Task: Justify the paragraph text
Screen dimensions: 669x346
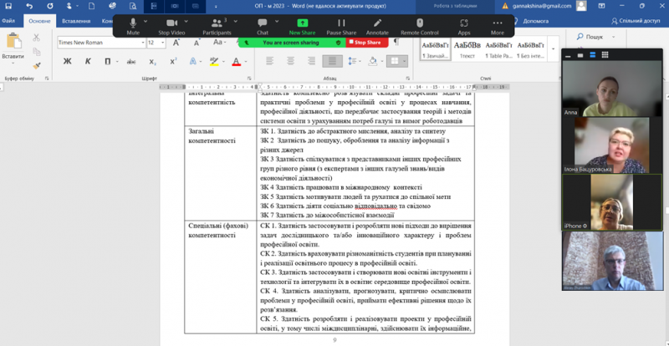Action: 332,61
